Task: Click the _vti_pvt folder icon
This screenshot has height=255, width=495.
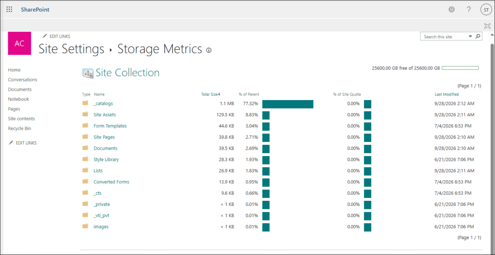Action: click(85, 215)
